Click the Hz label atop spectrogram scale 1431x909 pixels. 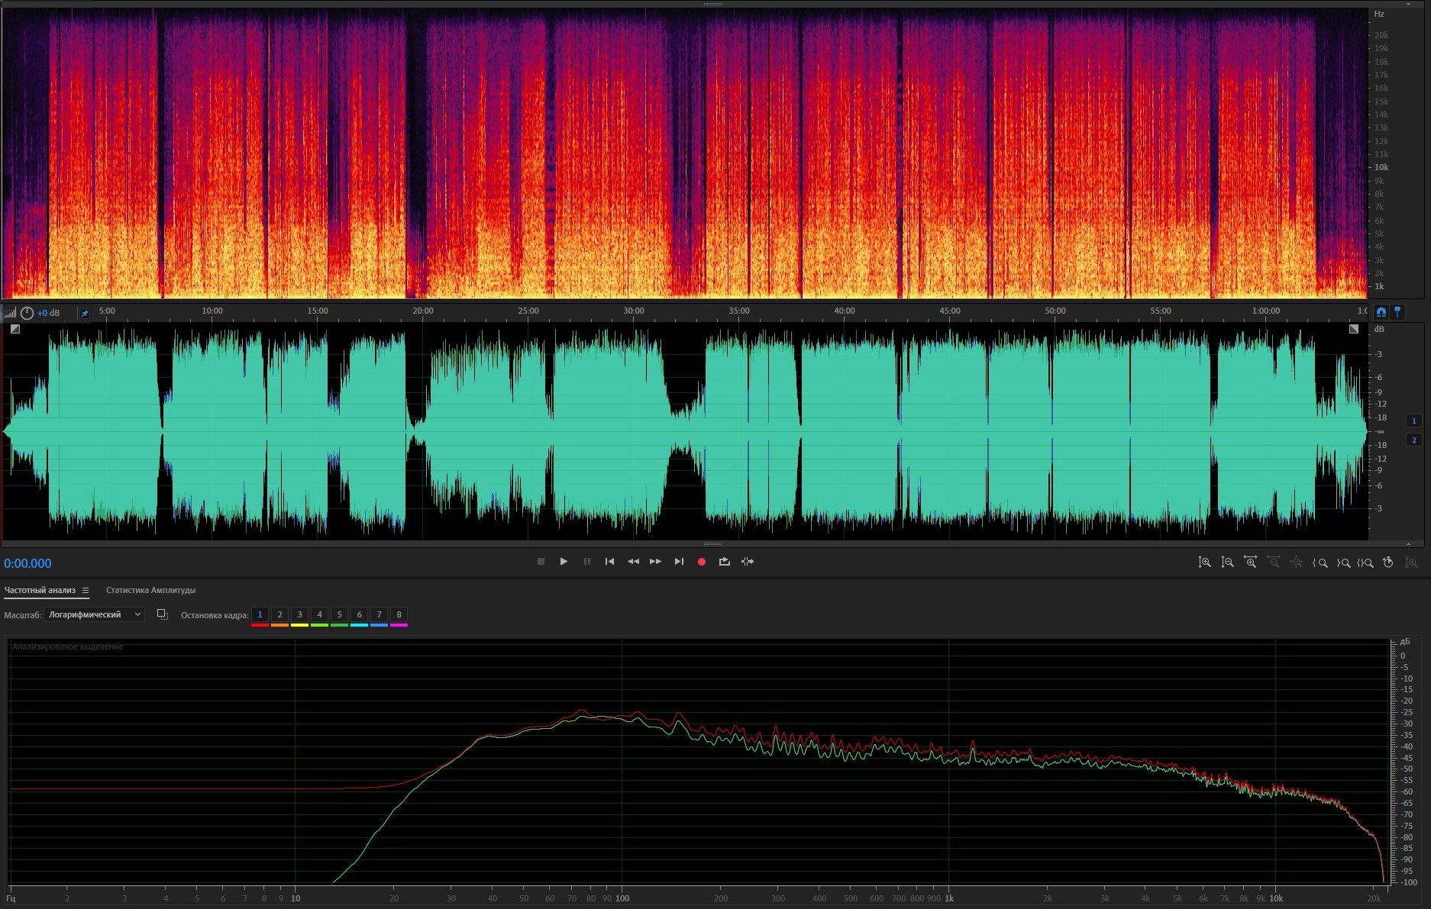pyautogui.click(x=1379, y=14)
